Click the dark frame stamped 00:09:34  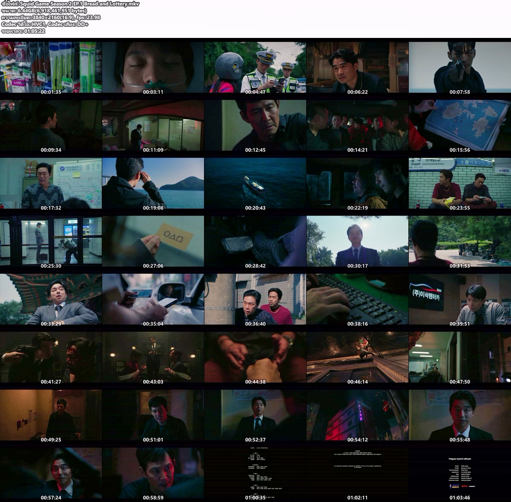[51, 125]
